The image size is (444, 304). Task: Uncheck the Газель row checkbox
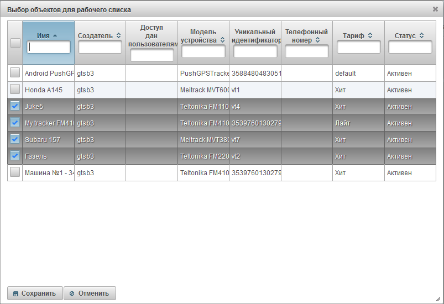point(15,156)
